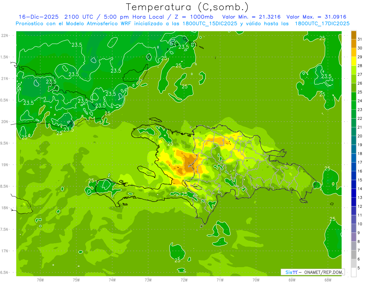
Task: Click the "70W" longitude axis label
Action: point(256,280)
